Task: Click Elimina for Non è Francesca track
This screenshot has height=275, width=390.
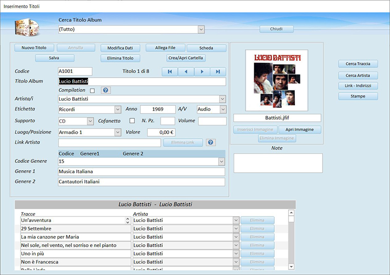Action: click(x=257, y=262)
